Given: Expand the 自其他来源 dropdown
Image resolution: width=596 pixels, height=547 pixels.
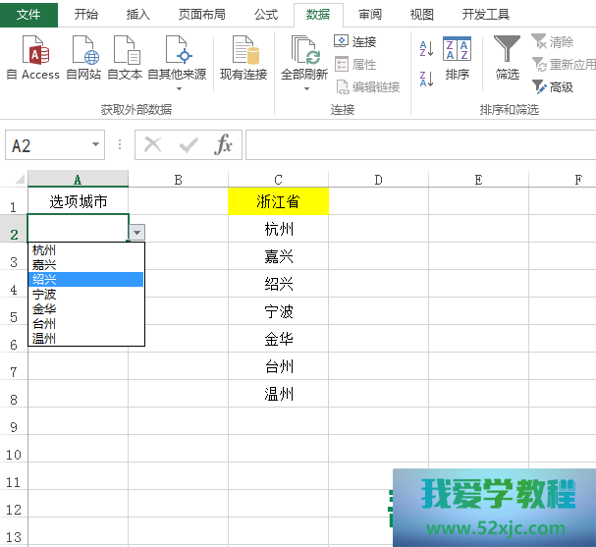Looking at the screenshot, I should click(177, 88).
